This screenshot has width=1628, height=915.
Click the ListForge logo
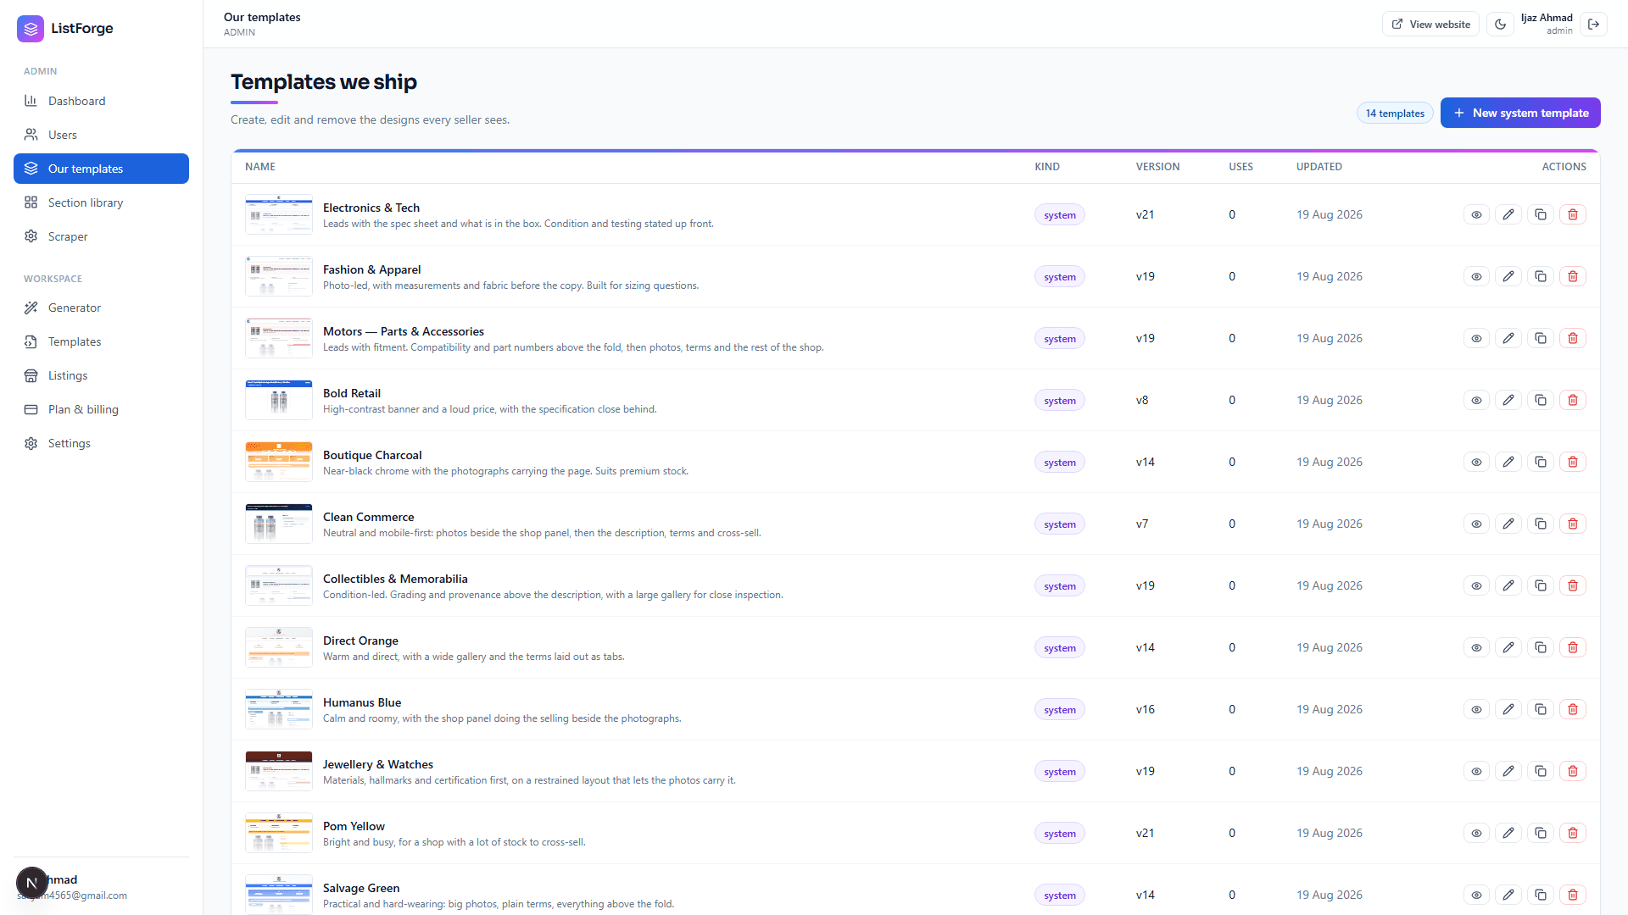(x=65, y=28)
